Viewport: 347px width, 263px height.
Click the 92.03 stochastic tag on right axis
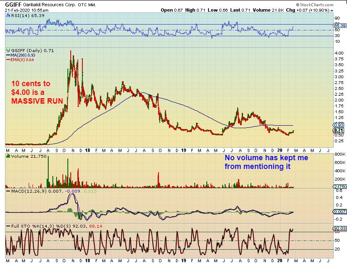point(340,228)
